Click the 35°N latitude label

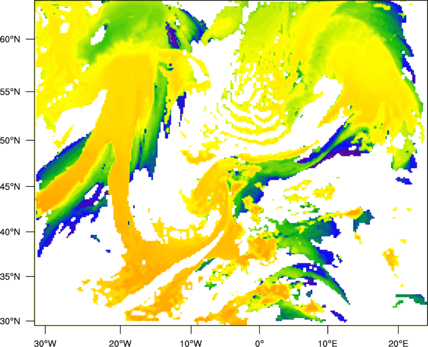[x=10, y=277]
